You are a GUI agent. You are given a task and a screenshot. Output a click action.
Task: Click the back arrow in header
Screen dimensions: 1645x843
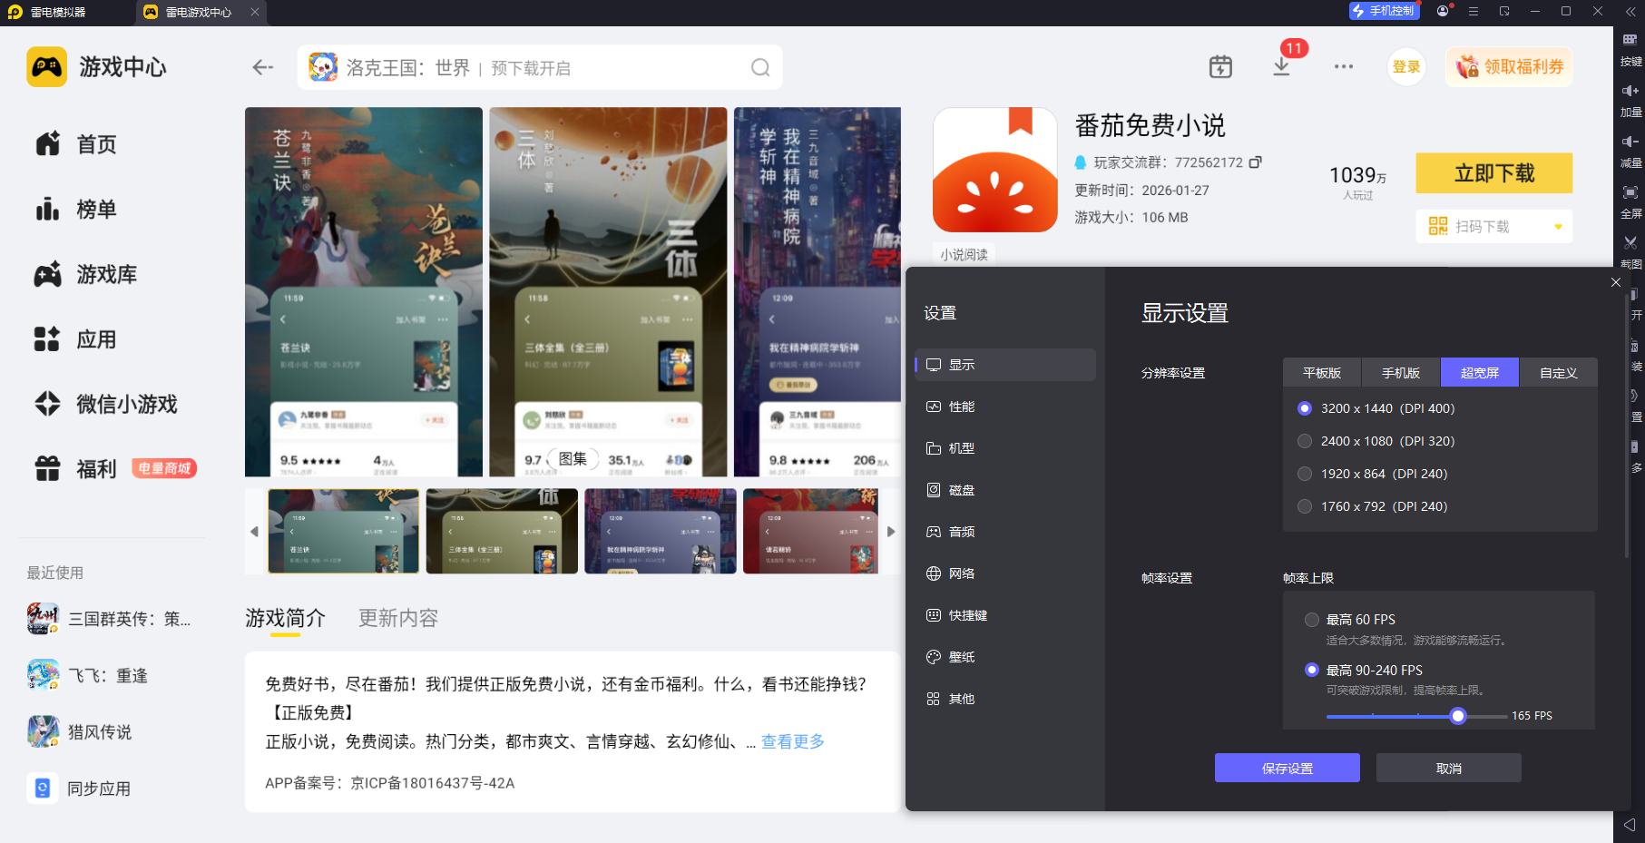click(x=263, y=67)
